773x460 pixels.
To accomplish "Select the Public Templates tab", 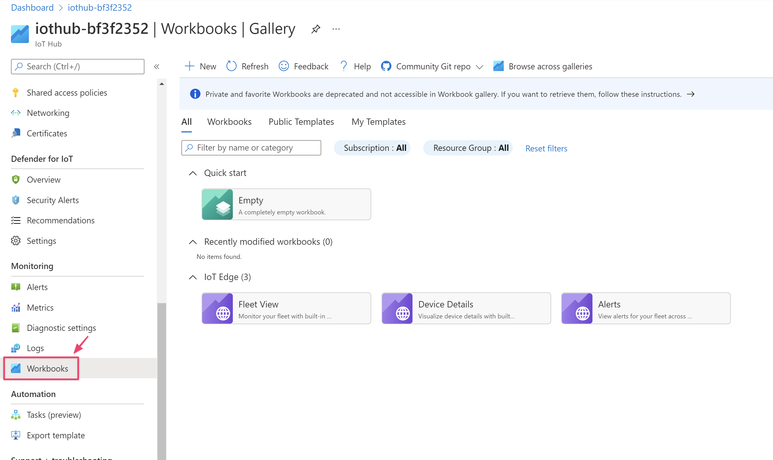I will (x=301, y=122).
